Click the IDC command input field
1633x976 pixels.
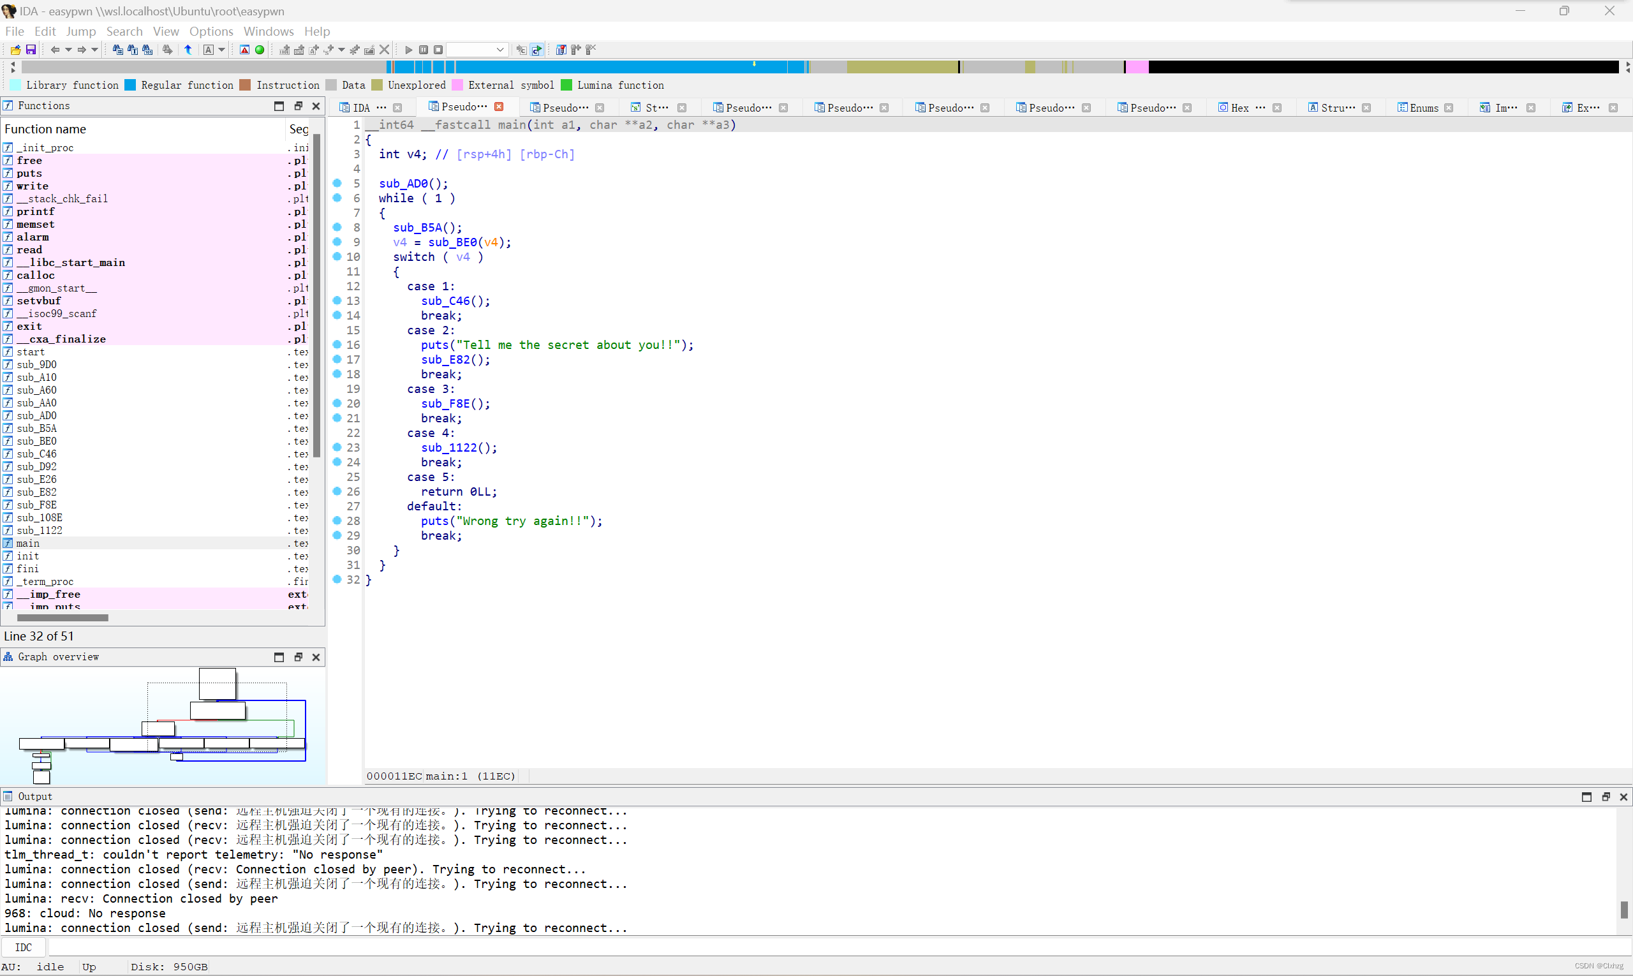tap(789, 947)
